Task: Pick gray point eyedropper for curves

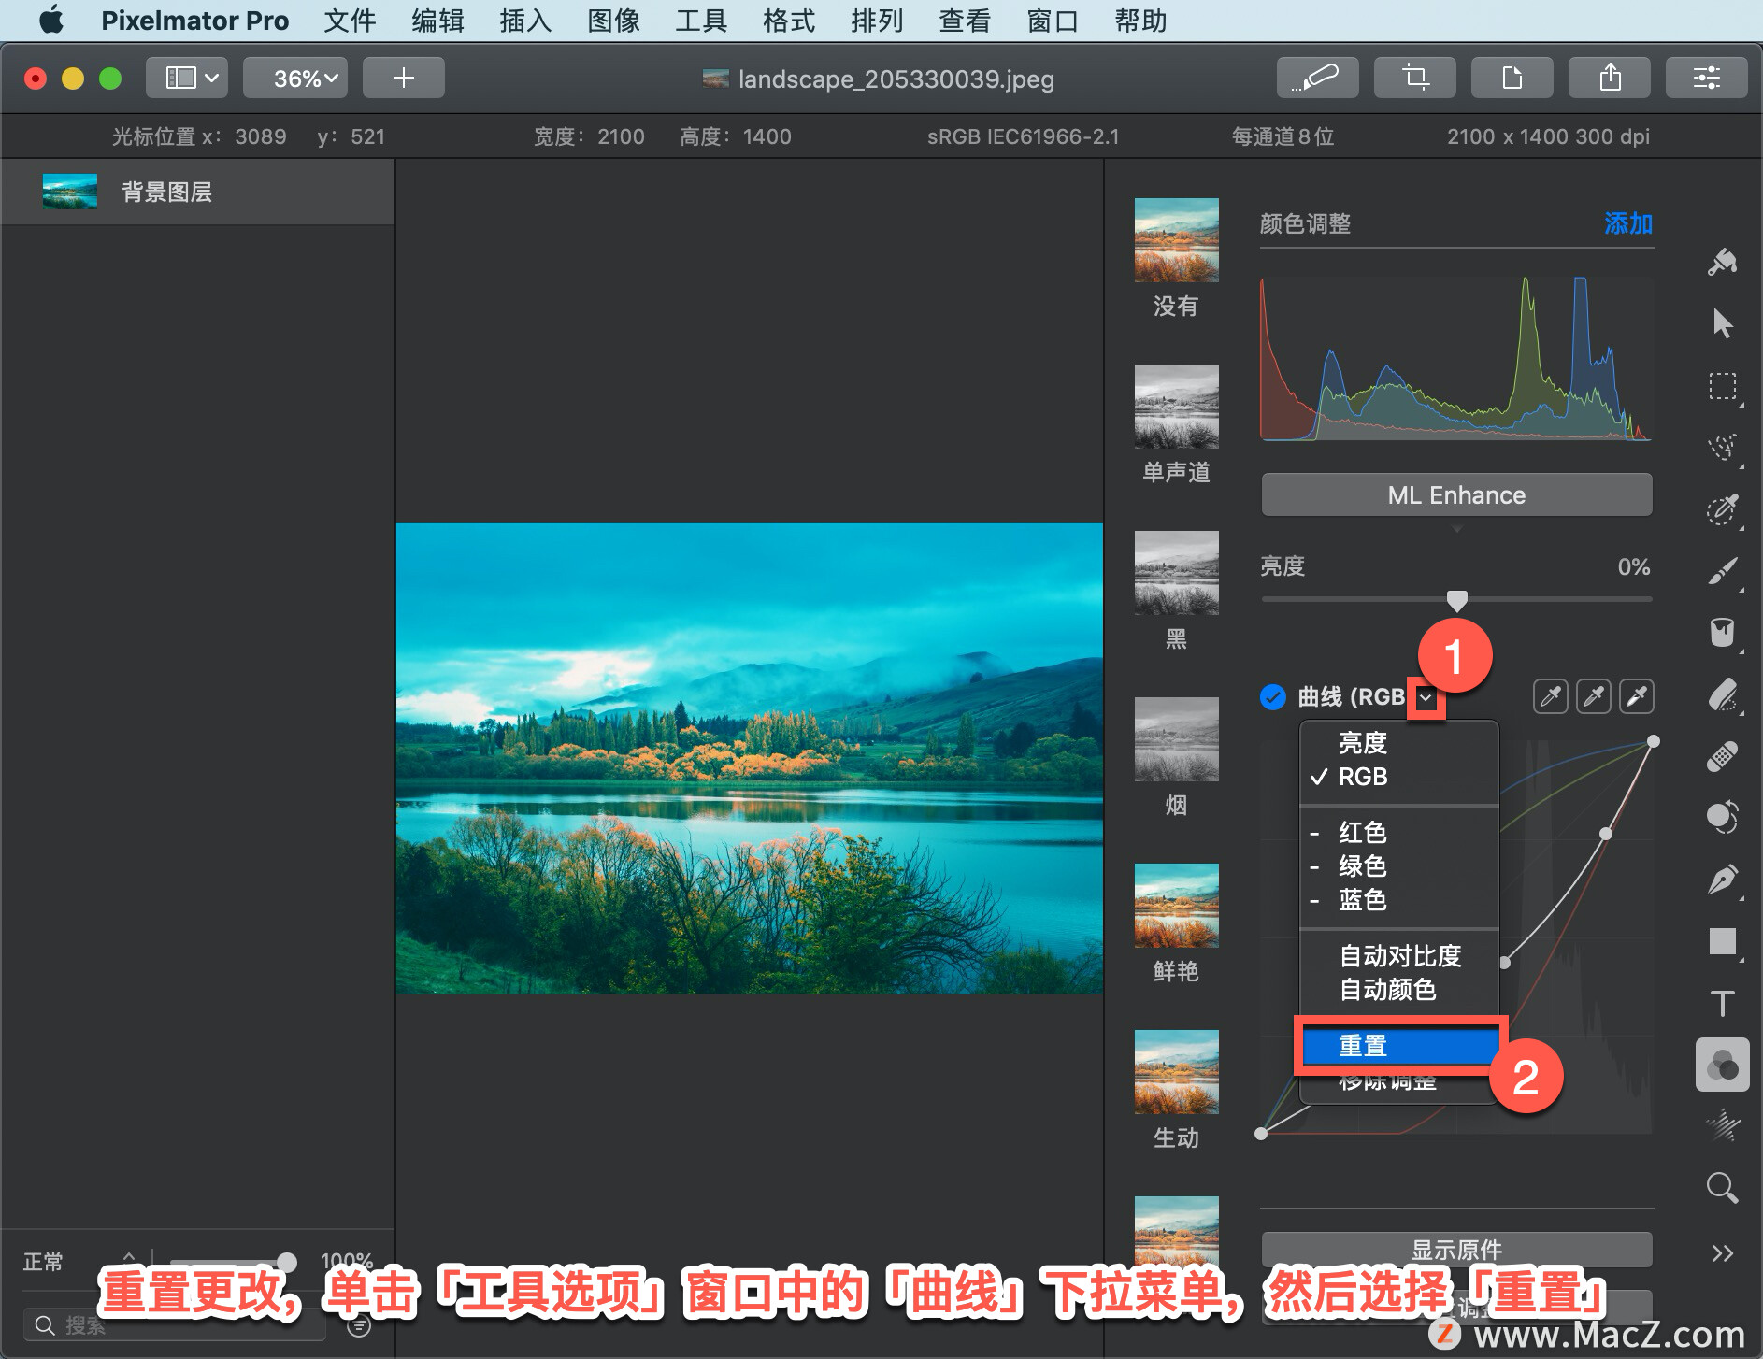Action: [x=1594, y=696]
